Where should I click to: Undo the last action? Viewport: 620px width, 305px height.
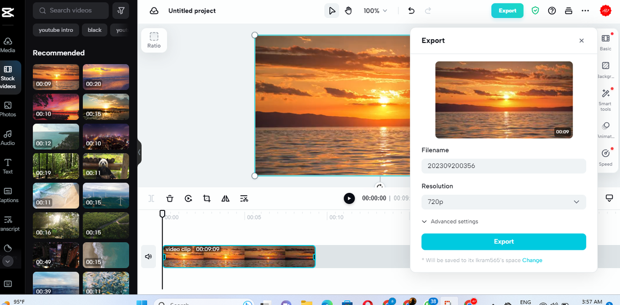pyautogui.click(x=411, y=11)
